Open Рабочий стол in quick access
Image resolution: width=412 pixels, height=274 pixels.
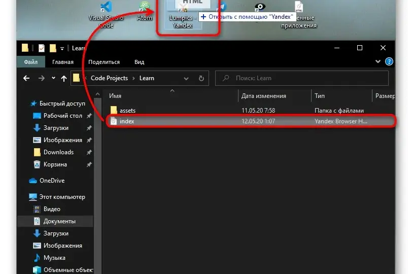tap(62, 116)
